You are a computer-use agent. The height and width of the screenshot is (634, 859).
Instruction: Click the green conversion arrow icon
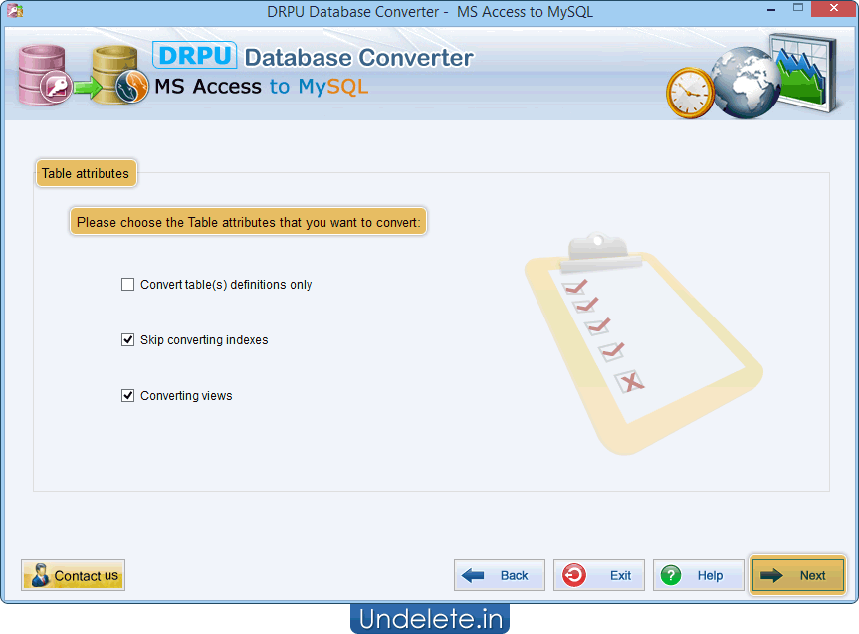click(88, 87)
